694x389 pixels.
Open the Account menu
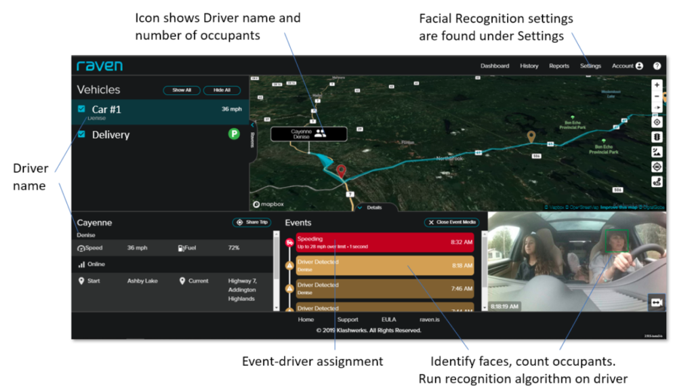coord(627,66)
